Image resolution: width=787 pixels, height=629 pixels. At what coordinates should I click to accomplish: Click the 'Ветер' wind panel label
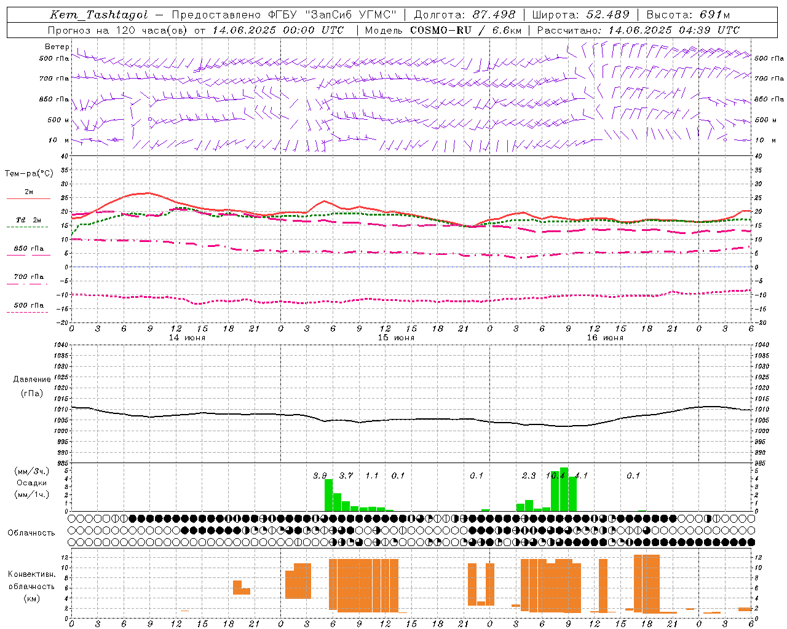[57, 47]
